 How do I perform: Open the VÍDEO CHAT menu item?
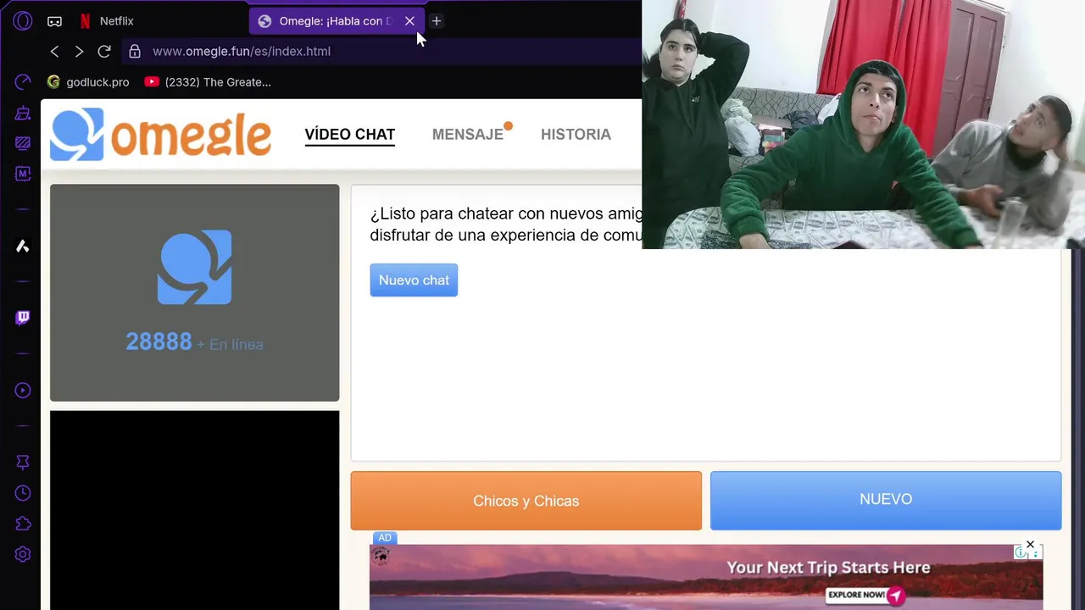pyautogui.click(x=350, y=134)
